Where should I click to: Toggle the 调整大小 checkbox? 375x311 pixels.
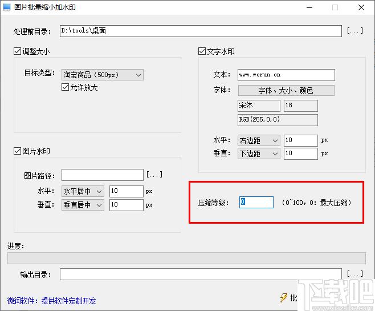coord(17,51)
